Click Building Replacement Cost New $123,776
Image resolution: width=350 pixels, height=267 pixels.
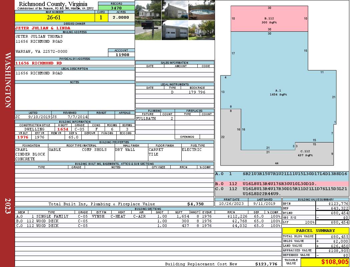pyautogui.click(x=266, y=264)
